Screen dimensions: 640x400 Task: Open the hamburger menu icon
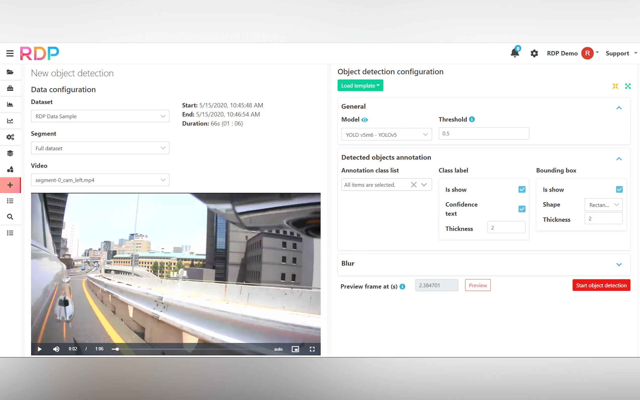point(10,53)
